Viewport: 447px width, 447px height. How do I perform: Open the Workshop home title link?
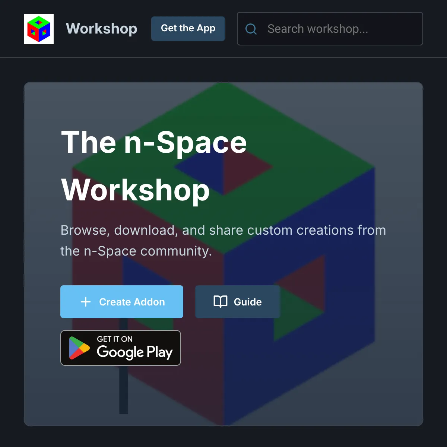coord(101,29)
